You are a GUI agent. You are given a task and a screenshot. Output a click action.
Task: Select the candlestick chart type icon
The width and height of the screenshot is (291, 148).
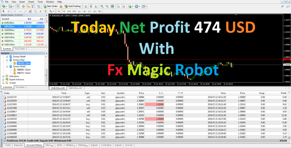[x=91, y=6]
